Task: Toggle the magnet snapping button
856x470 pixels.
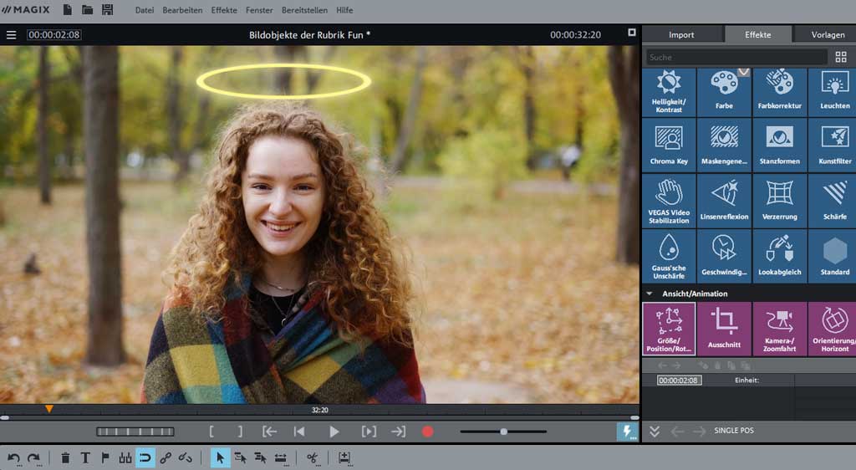Action: click(145, 457)
